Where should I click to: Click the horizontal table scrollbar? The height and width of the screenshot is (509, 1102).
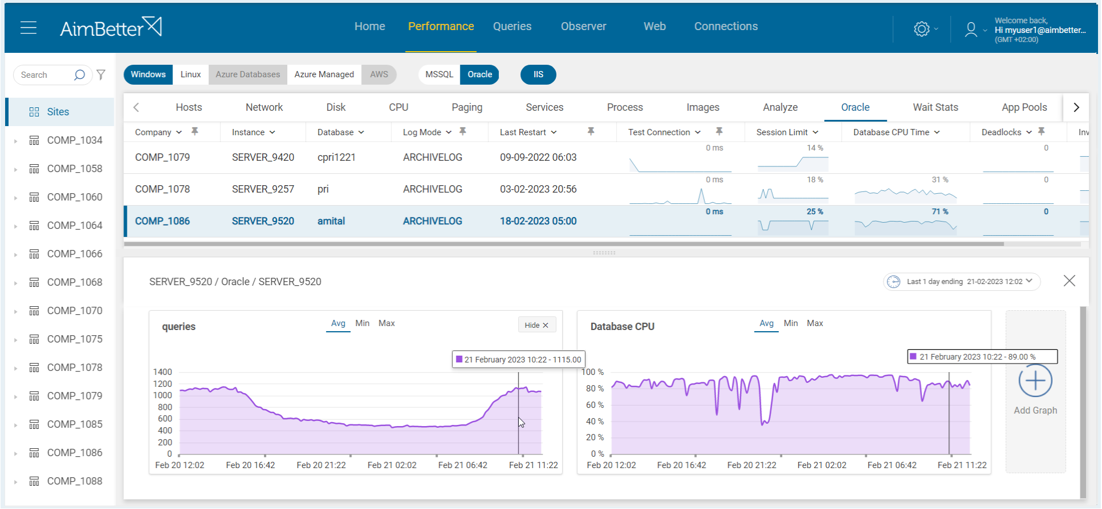tap(564, 244)
